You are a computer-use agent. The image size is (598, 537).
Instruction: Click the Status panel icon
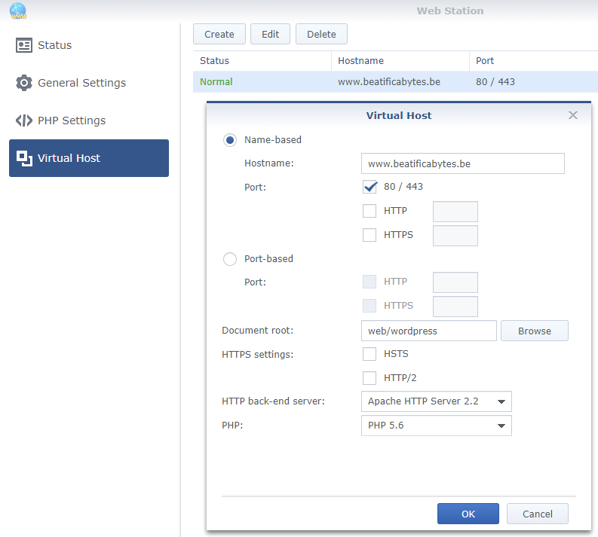pyautogui.click(x=24, y=45)
